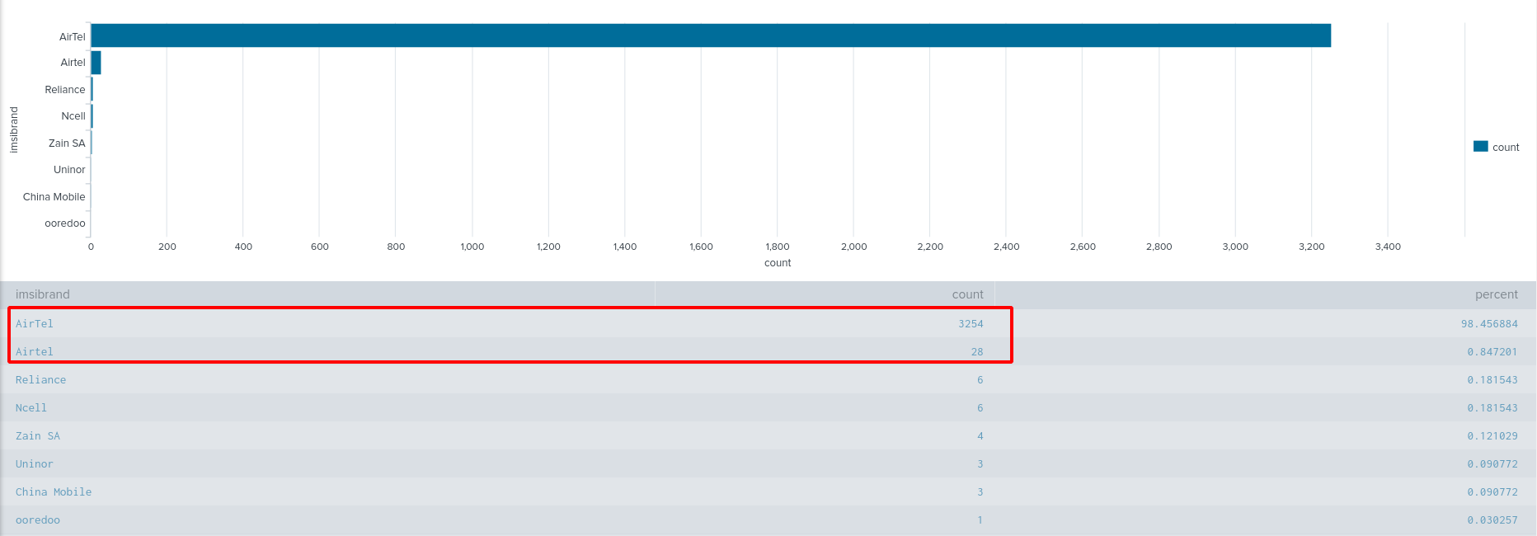This screenshot has width=1537, height=536.
Task: Click the 0.030257 percent value for ooredoo
Action: [1492, 520]
